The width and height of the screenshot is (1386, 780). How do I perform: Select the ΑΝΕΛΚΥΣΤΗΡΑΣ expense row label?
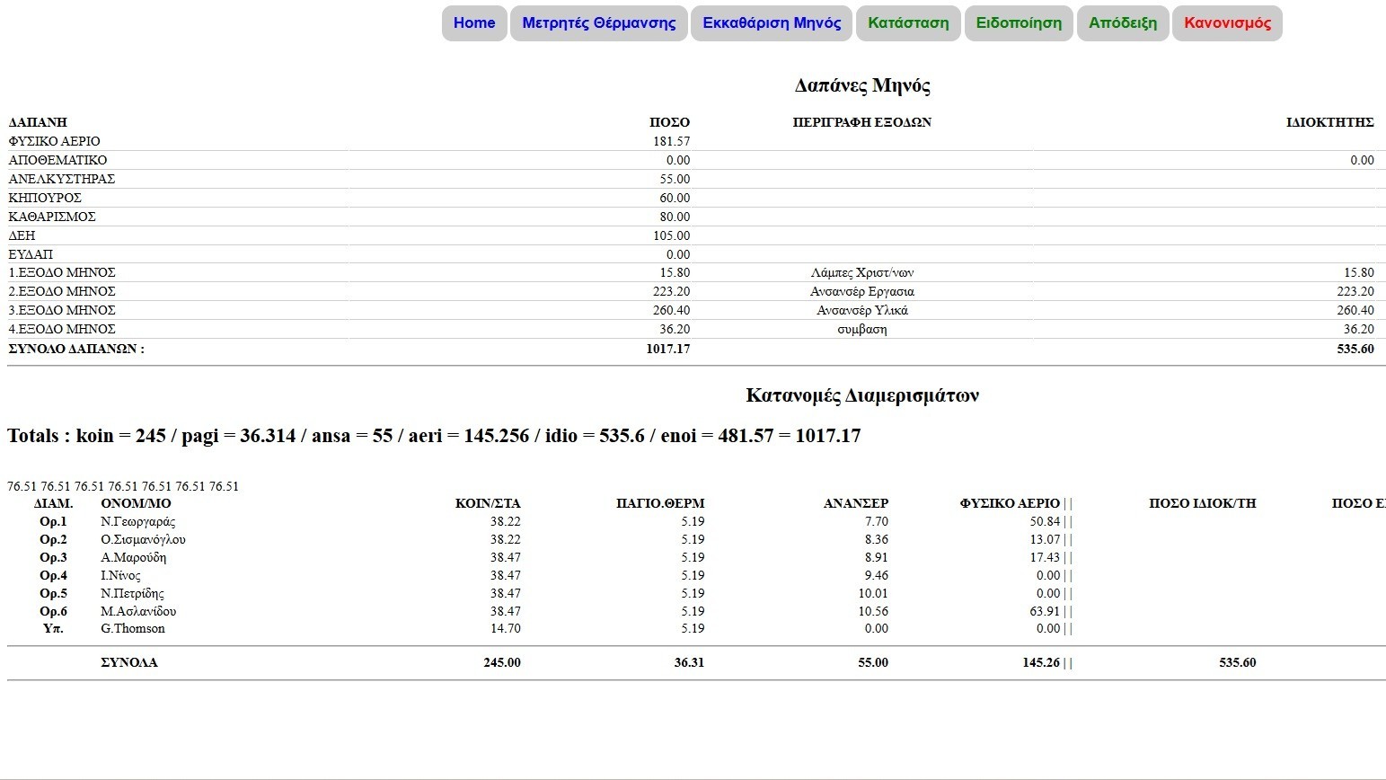pyautogui.click(x=62, y=179)
